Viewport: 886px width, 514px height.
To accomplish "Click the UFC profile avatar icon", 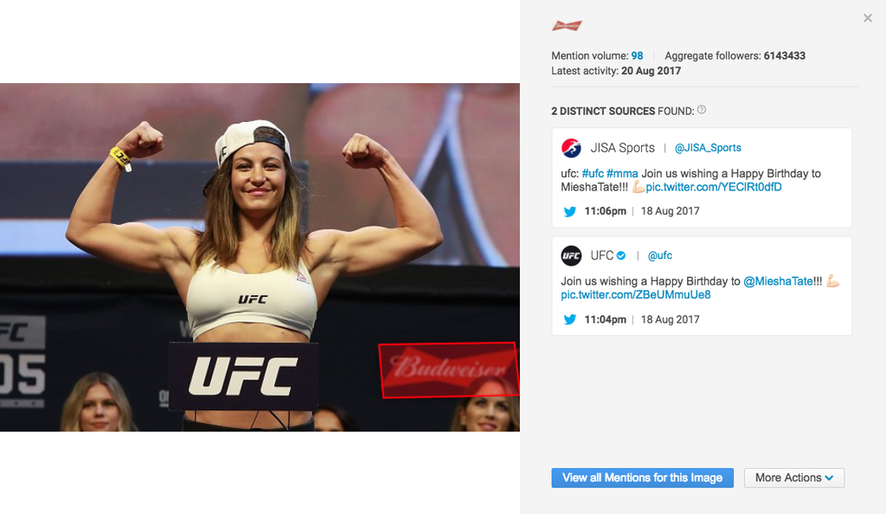I will (571, 256).
